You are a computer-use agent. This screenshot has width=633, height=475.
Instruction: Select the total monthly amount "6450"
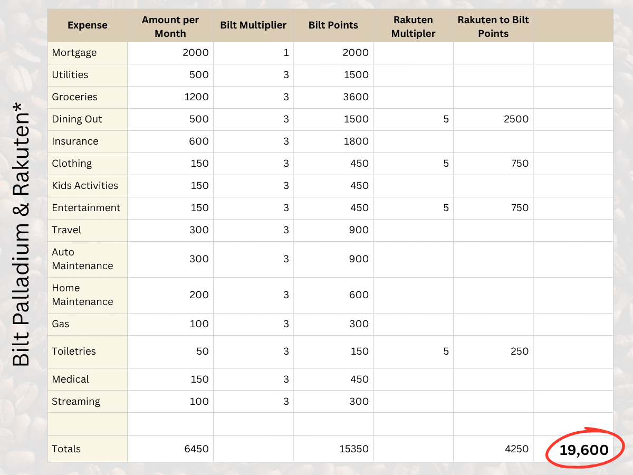tap(195, 449)
